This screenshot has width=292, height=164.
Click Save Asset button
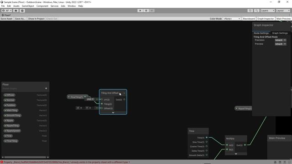[6, 19]
